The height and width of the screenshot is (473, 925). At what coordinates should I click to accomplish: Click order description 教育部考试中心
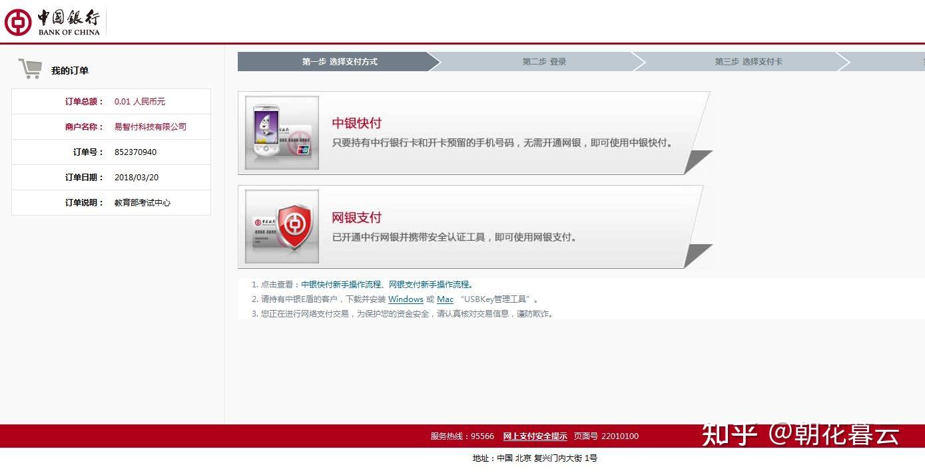tap(143, 203)
